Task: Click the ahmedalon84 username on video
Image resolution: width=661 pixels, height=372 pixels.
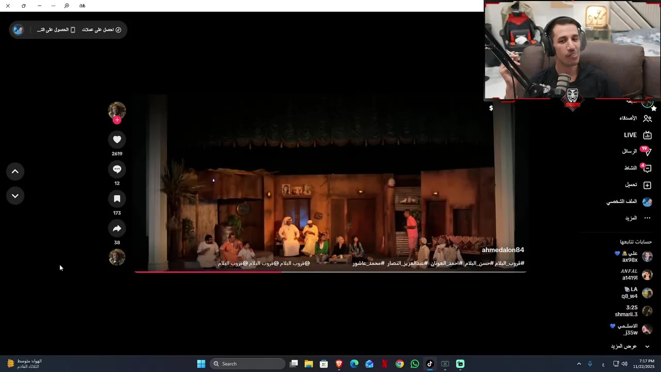Action: coord(503,250)
